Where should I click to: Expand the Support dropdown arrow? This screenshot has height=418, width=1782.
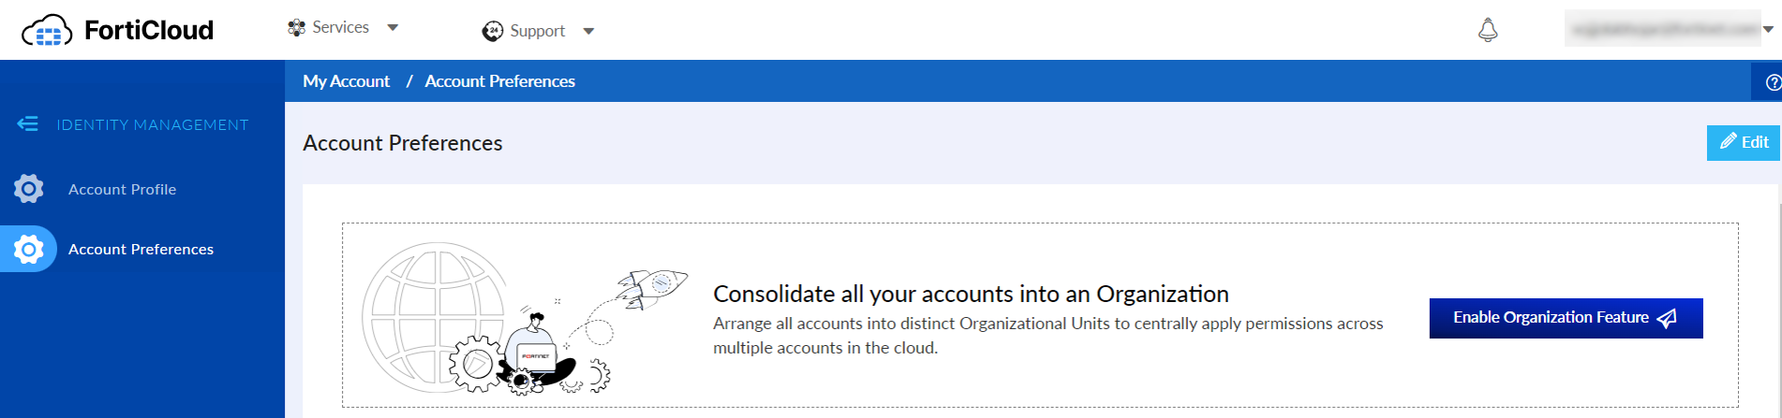point(588,31)
